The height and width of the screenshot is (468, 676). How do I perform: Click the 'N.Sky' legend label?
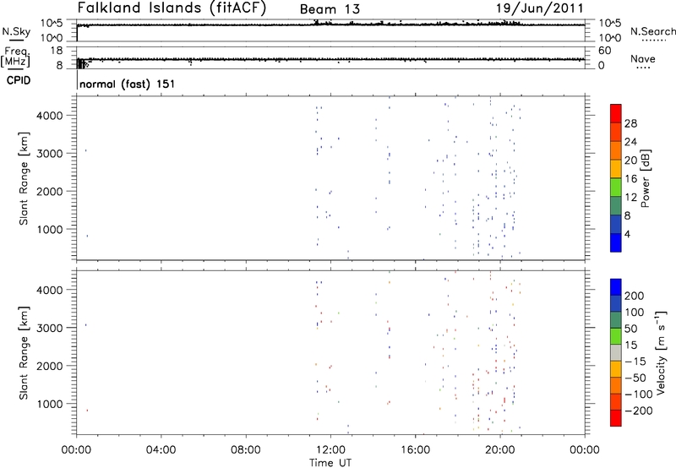[16, 31]
